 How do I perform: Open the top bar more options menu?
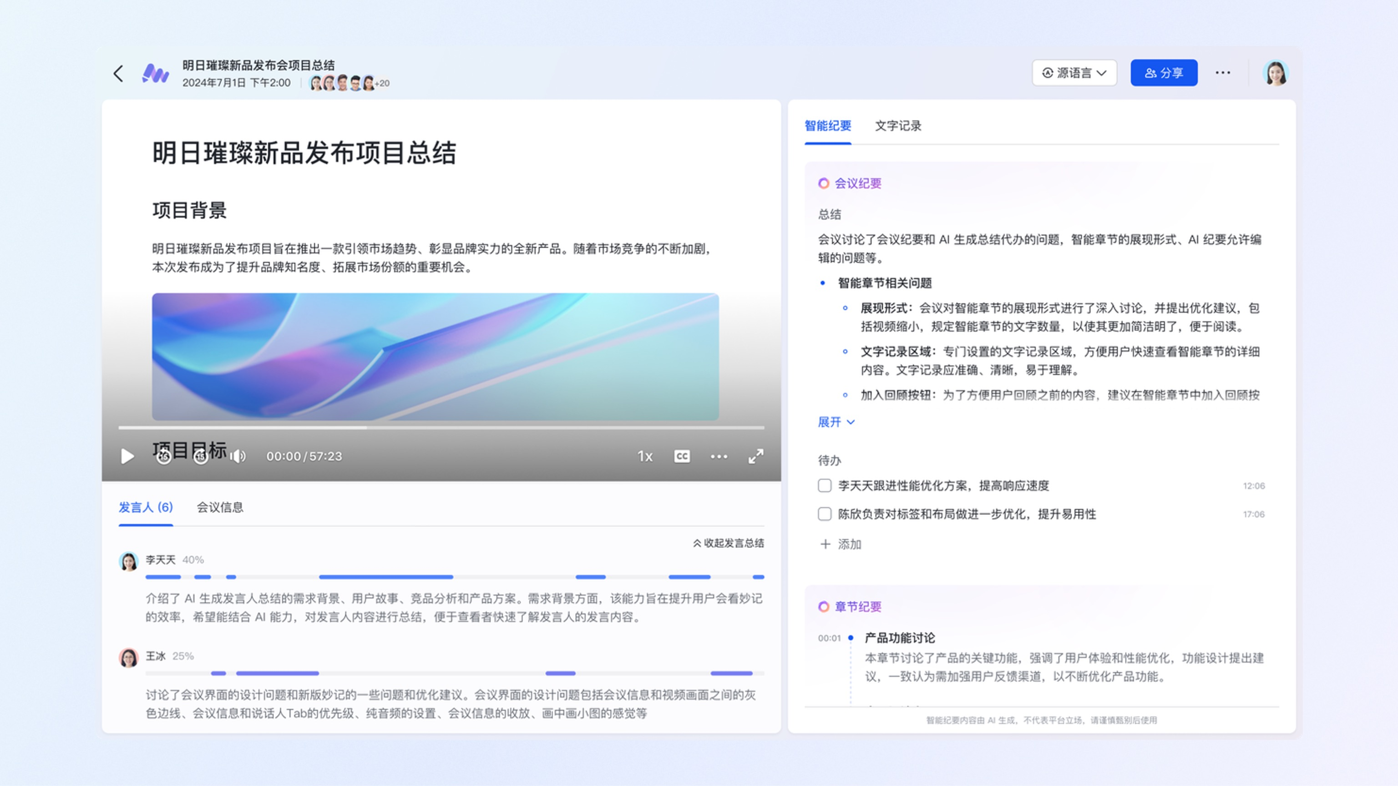(x=1222, y=73)
